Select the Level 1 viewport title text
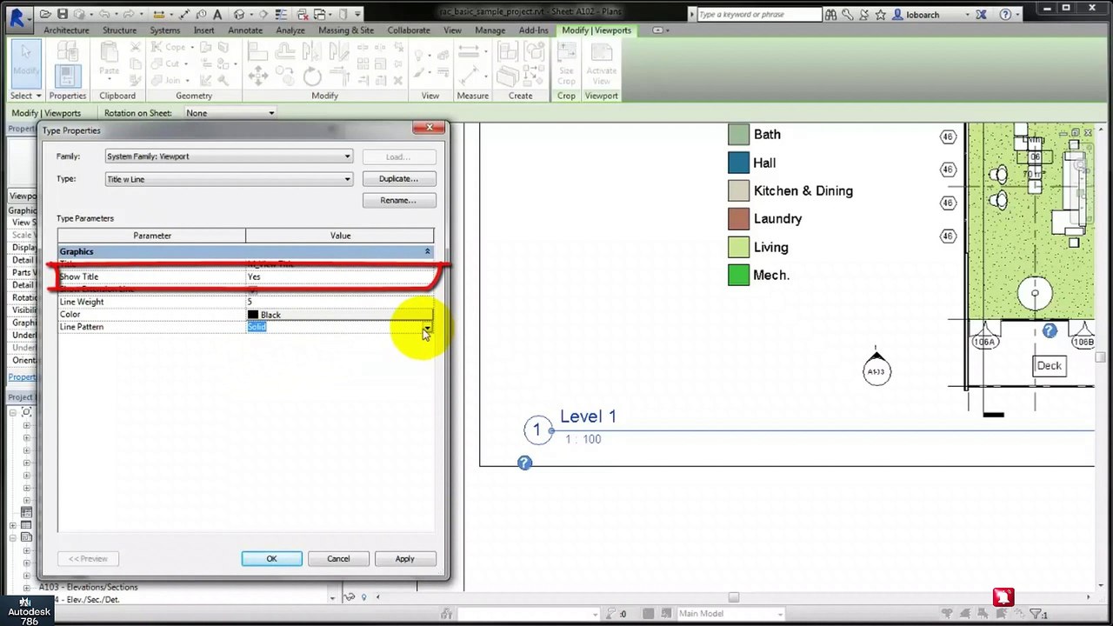Image resolution: width=1113 pixels, height=626 pixels. 588,416
